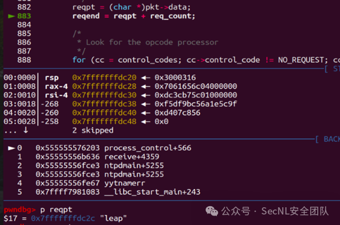The height and width of the screenshot is (225, 340).
Task: Click the SecNL安全团队 watermark text
Action: tap(295, 211)
